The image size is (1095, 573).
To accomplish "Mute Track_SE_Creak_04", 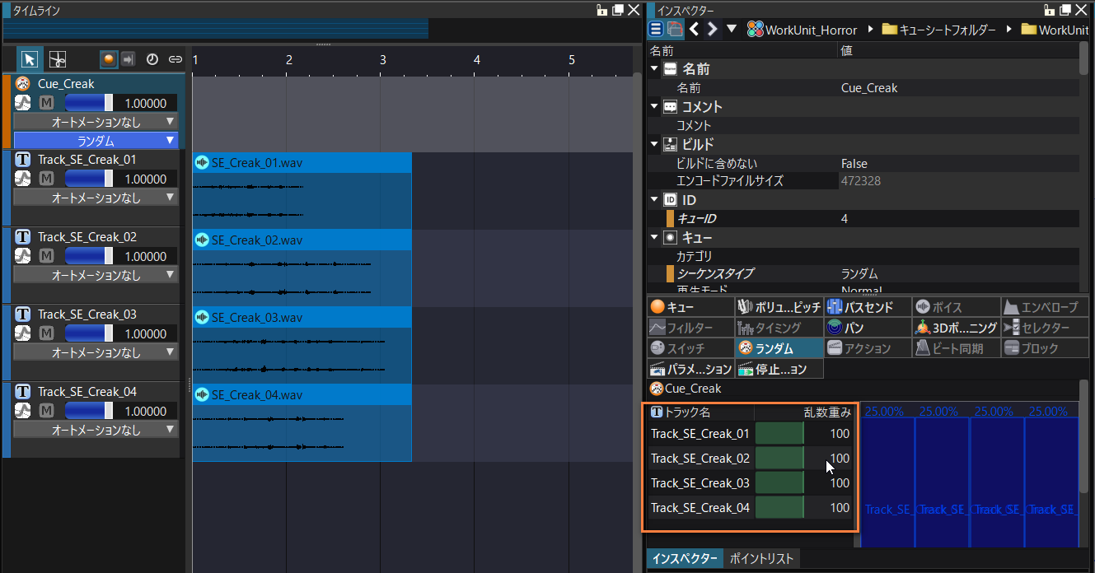I will (47, 411).
